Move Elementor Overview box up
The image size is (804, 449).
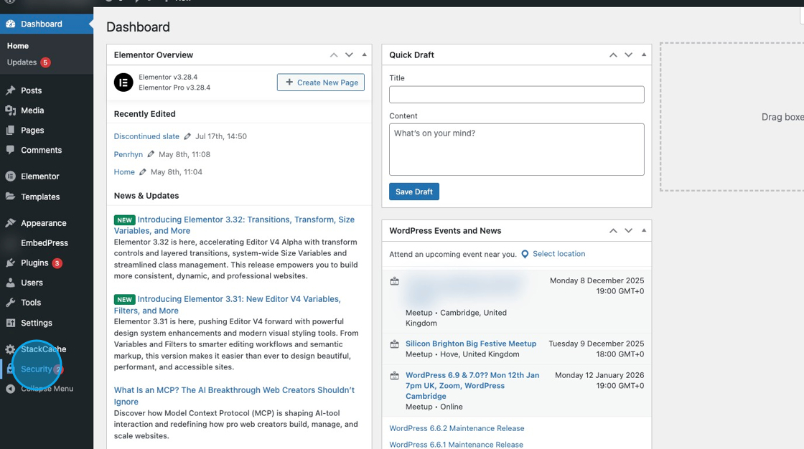click(334, 55)
